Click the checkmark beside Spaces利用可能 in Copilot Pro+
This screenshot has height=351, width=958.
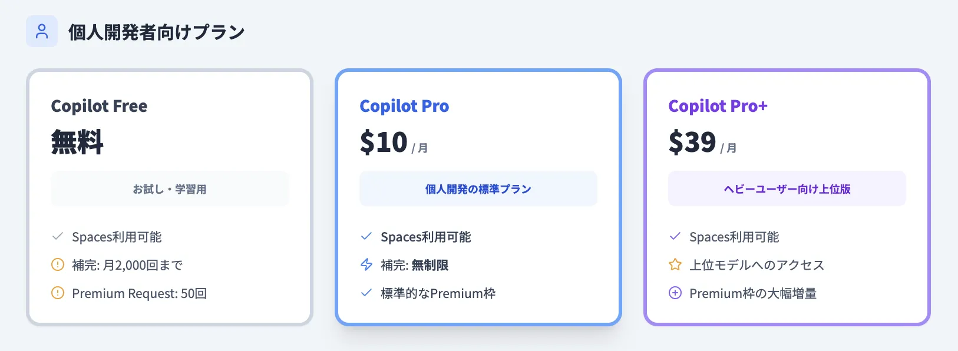coord(675,237)
